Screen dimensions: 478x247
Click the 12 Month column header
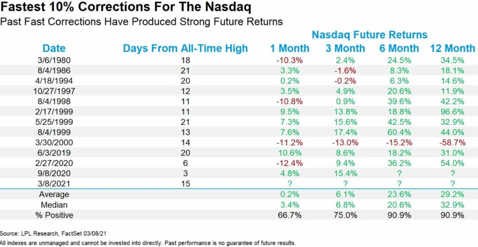[x=453, y=49]
